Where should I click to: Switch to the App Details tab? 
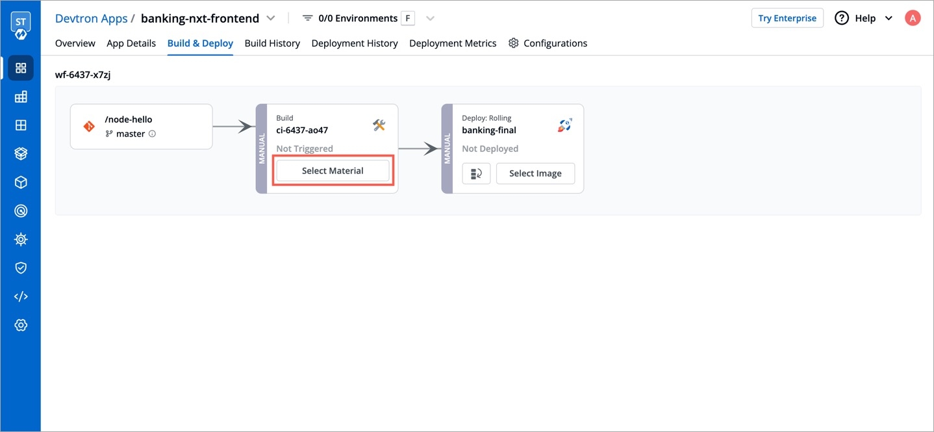click(131, 44)
